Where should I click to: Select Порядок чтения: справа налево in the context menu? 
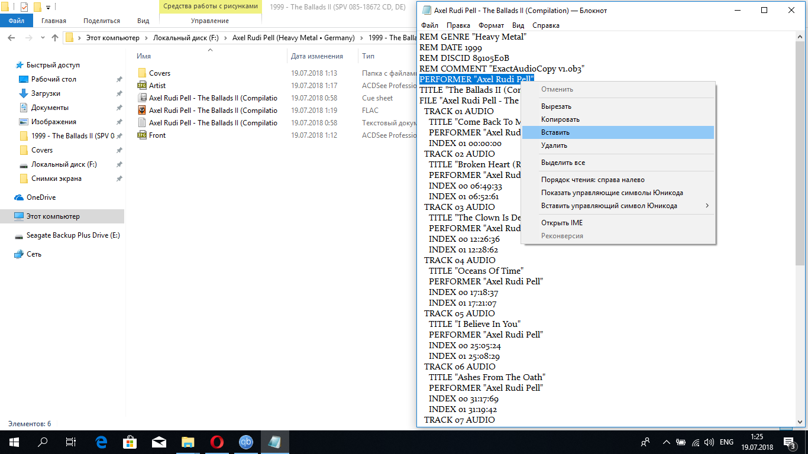coord(618,180)
